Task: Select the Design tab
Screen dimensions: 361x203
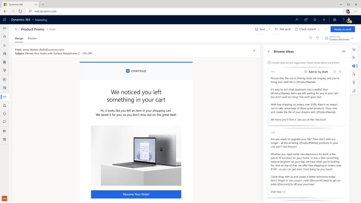Action: click(x=19, y=38)
